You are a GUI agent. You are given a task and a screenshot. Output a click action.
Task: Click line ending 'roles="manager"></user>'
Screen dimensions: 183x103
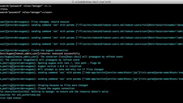(x=26, y=12)
